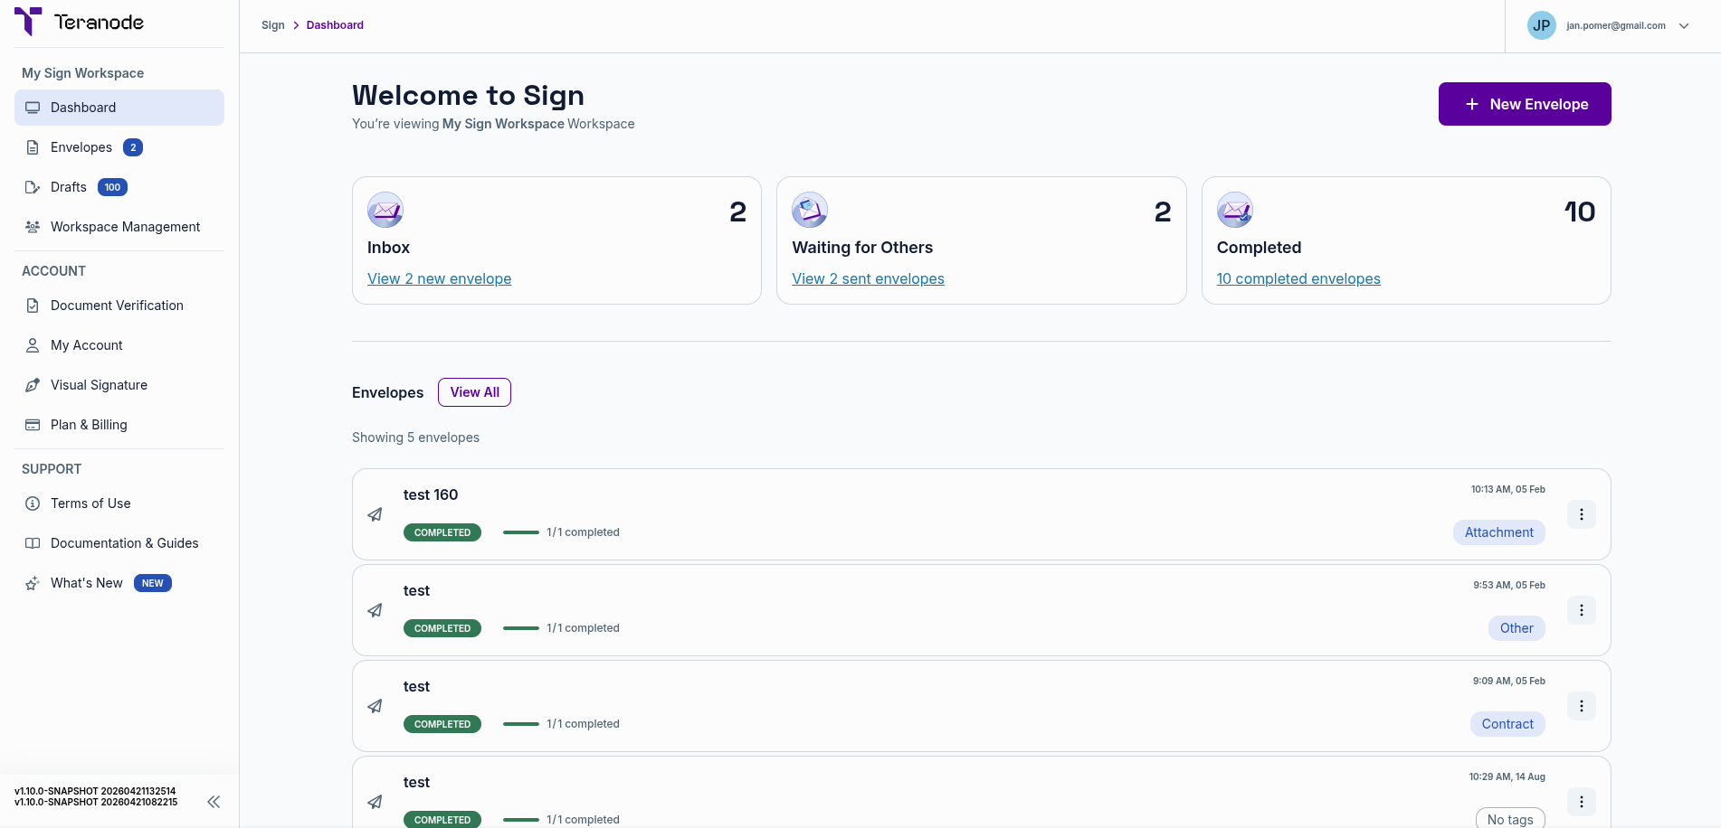Click the Sign breadcrumb link

[x=273, y=25]
